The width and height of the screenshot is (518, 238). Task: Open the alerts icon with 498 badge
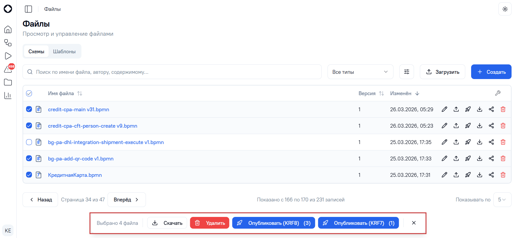pos(8,69)
